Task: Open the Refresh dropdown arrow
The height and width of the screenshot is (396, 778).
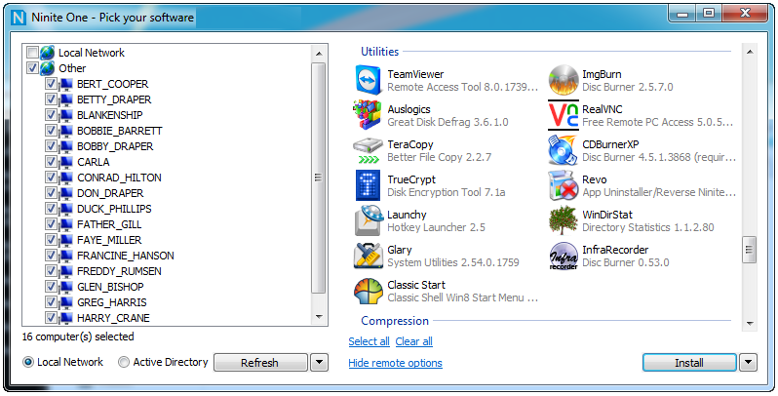Action: pyautogui.click(x=320, y=362)
